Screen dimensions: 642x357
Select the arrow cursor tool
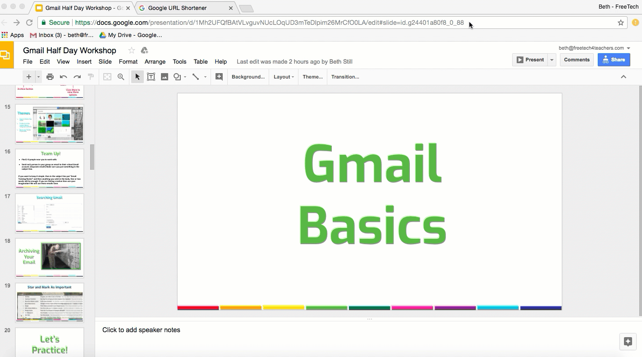click(138, 77)
